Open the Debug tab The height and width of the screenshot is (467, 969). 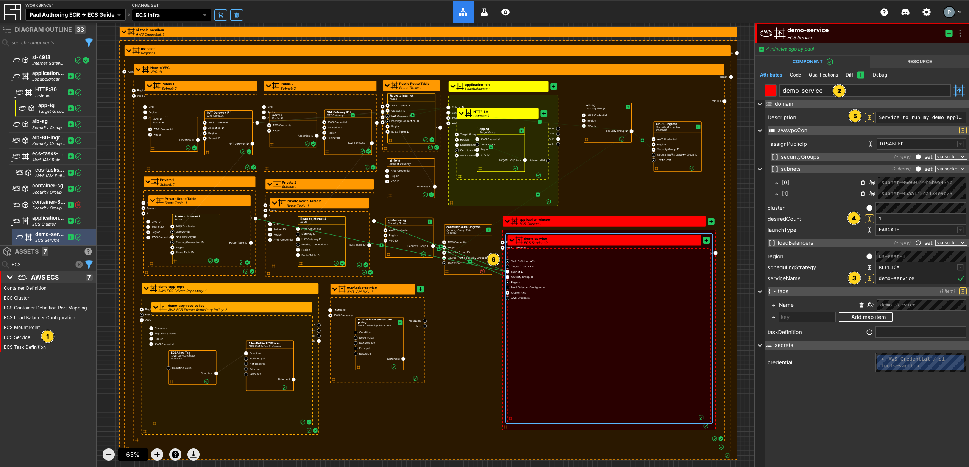[880, 75]
